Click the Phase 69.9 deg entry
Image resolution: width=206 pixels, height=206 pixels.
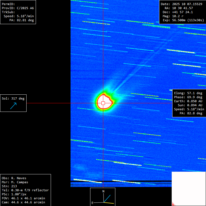tap(188, 97)
